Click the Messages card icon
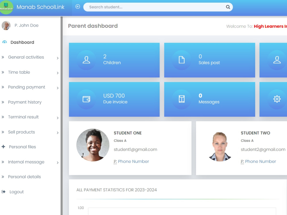The height and width of the screenshot is (215, 287). [182, 99]
